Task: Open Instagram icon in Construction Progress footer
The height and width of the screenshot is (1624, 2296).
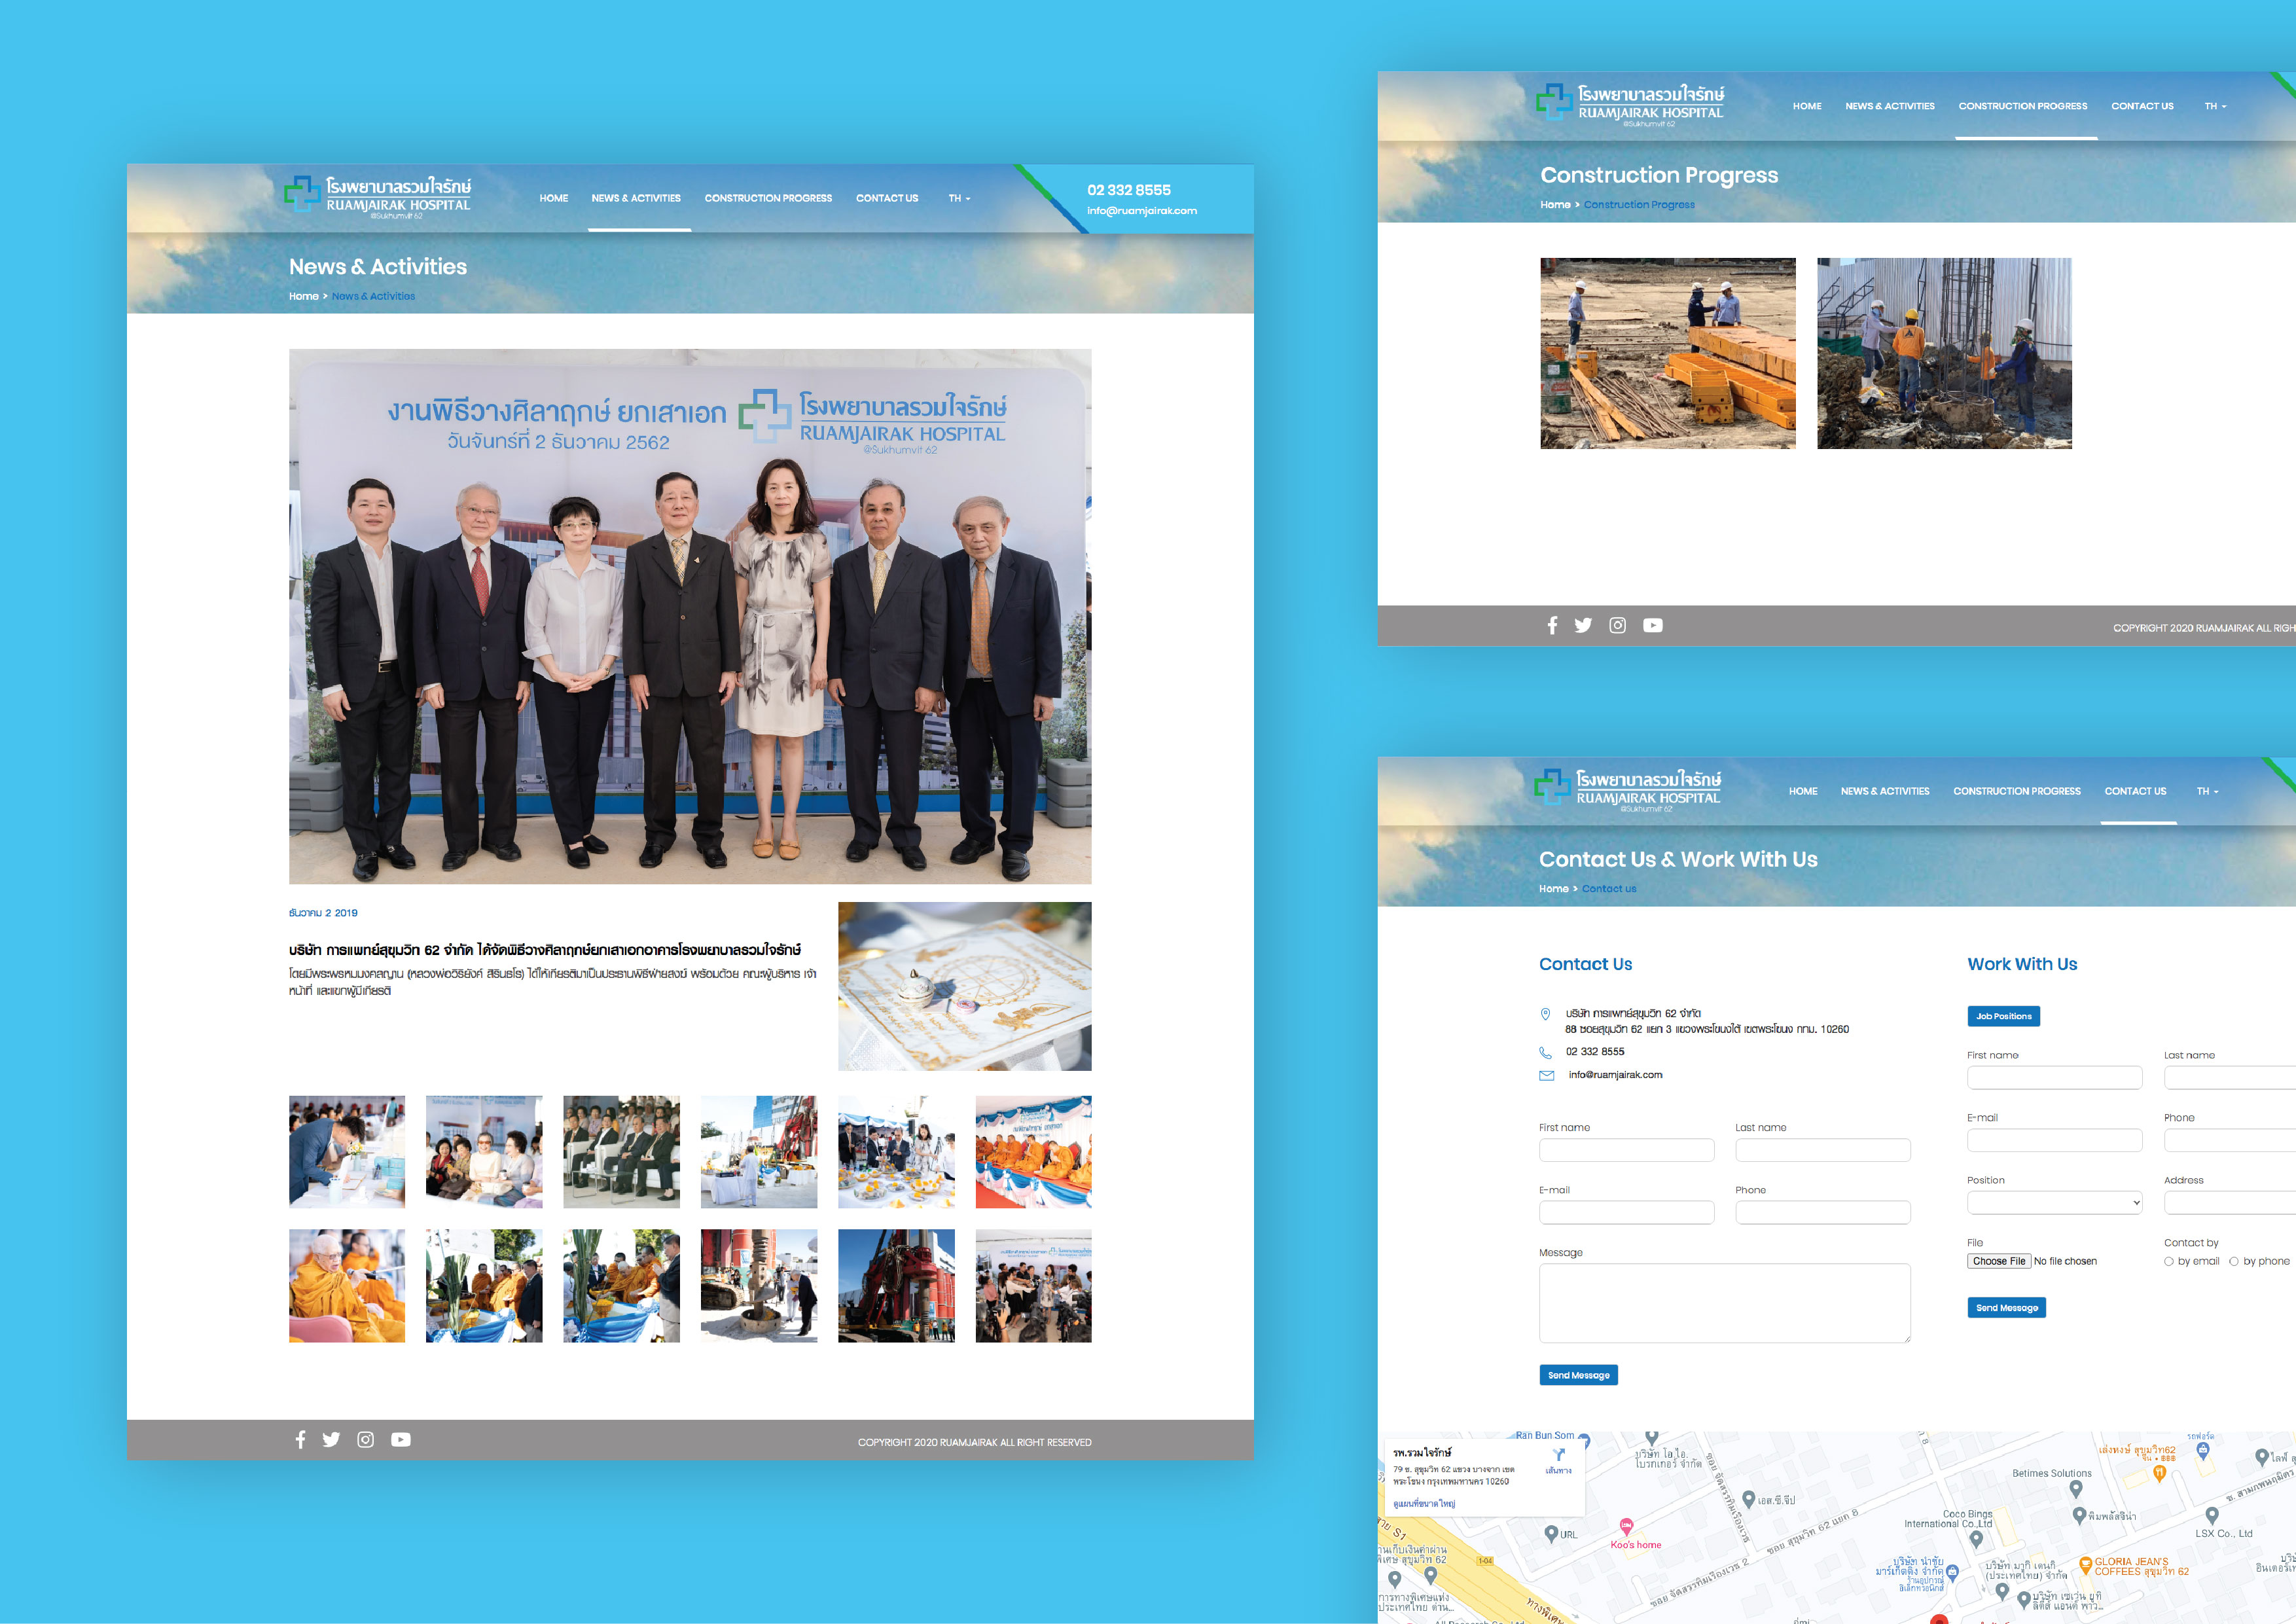Action: [x=1617, y=625]
